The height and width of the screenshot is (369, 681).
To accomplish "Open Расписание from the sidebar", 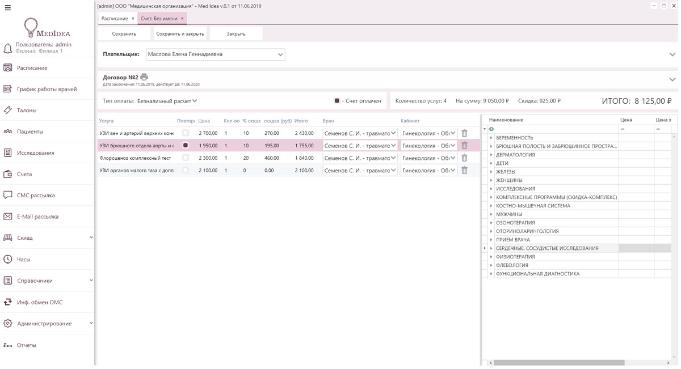I will tap(32, 68).
